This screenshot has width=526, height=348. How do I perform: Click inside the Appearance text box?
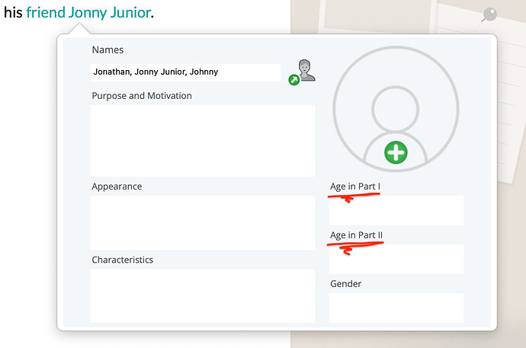pyautogui.click(x=202, y=222)
